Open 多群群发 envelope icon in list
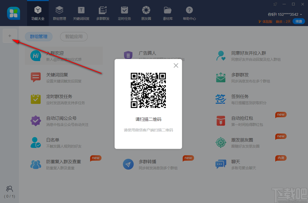This screenshot has width=308, height=203. (221, 77)
